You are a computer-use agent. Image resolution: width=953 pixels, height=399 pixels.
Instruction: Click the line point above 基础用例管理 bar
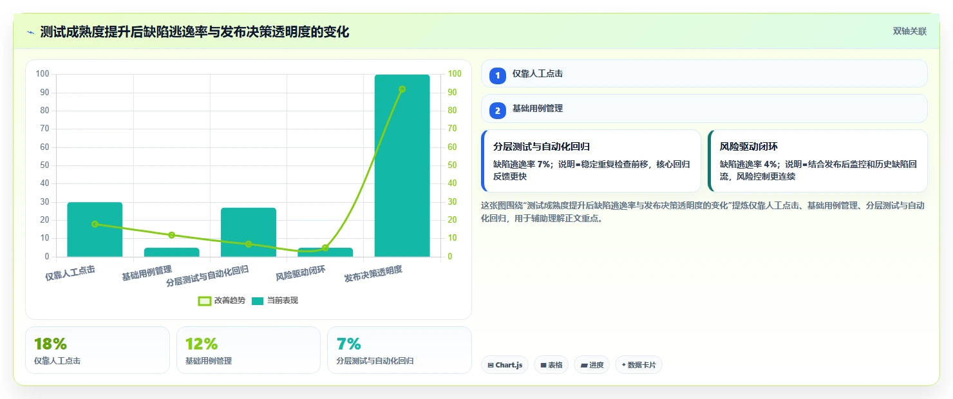171,235
